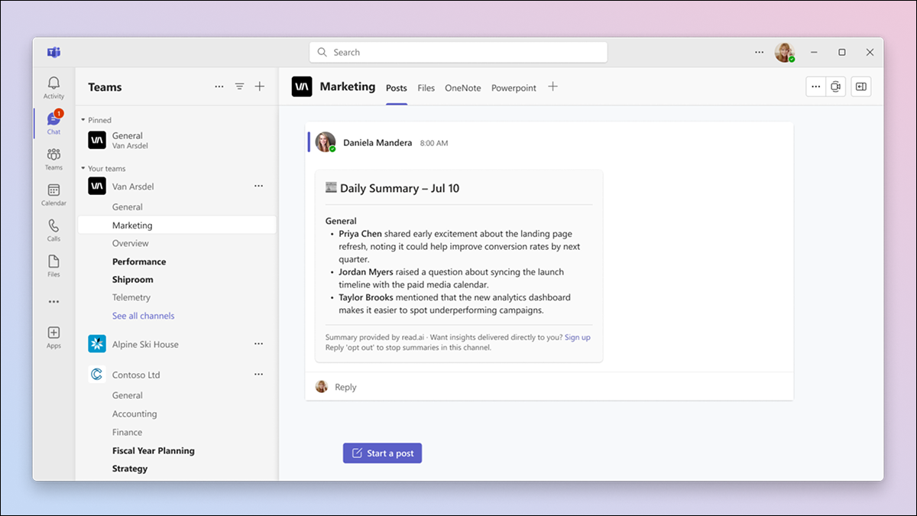
Task: Open channel more options ellipsis button
Action: click(816, 86)
